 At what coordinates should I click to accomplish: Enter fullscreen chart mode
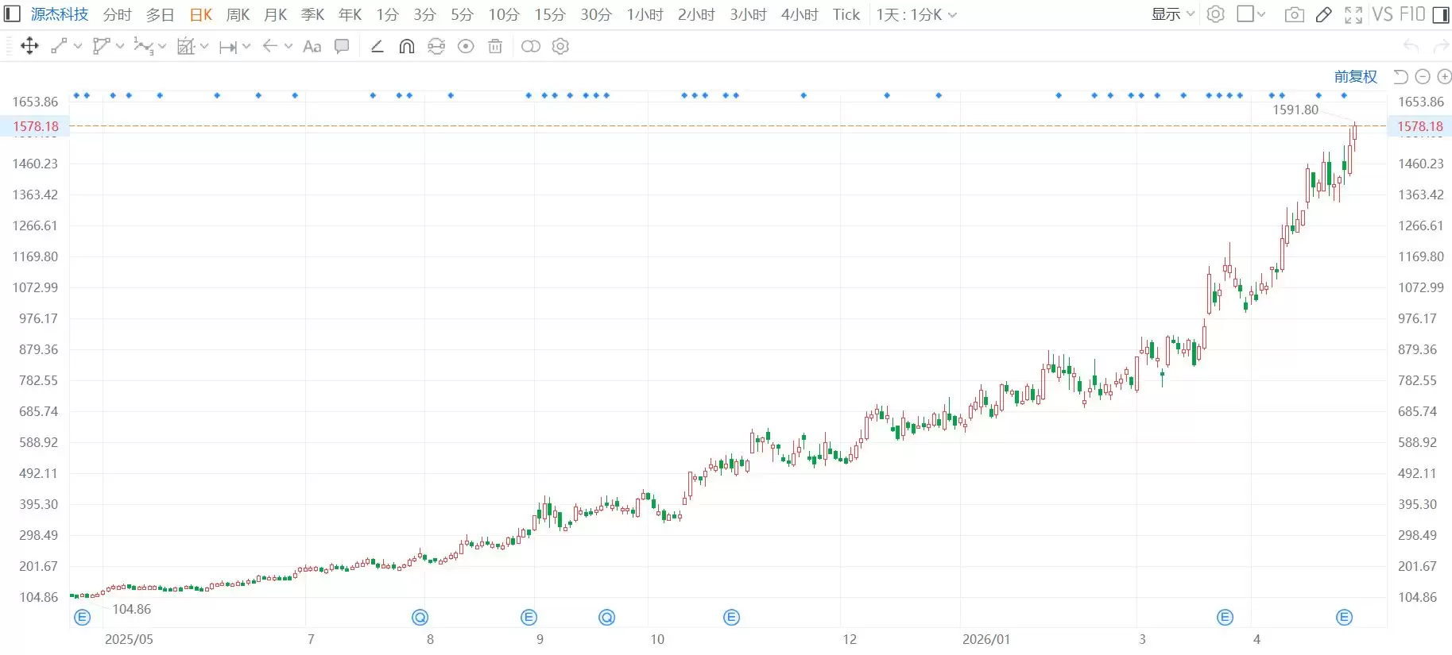[1353, 14]
